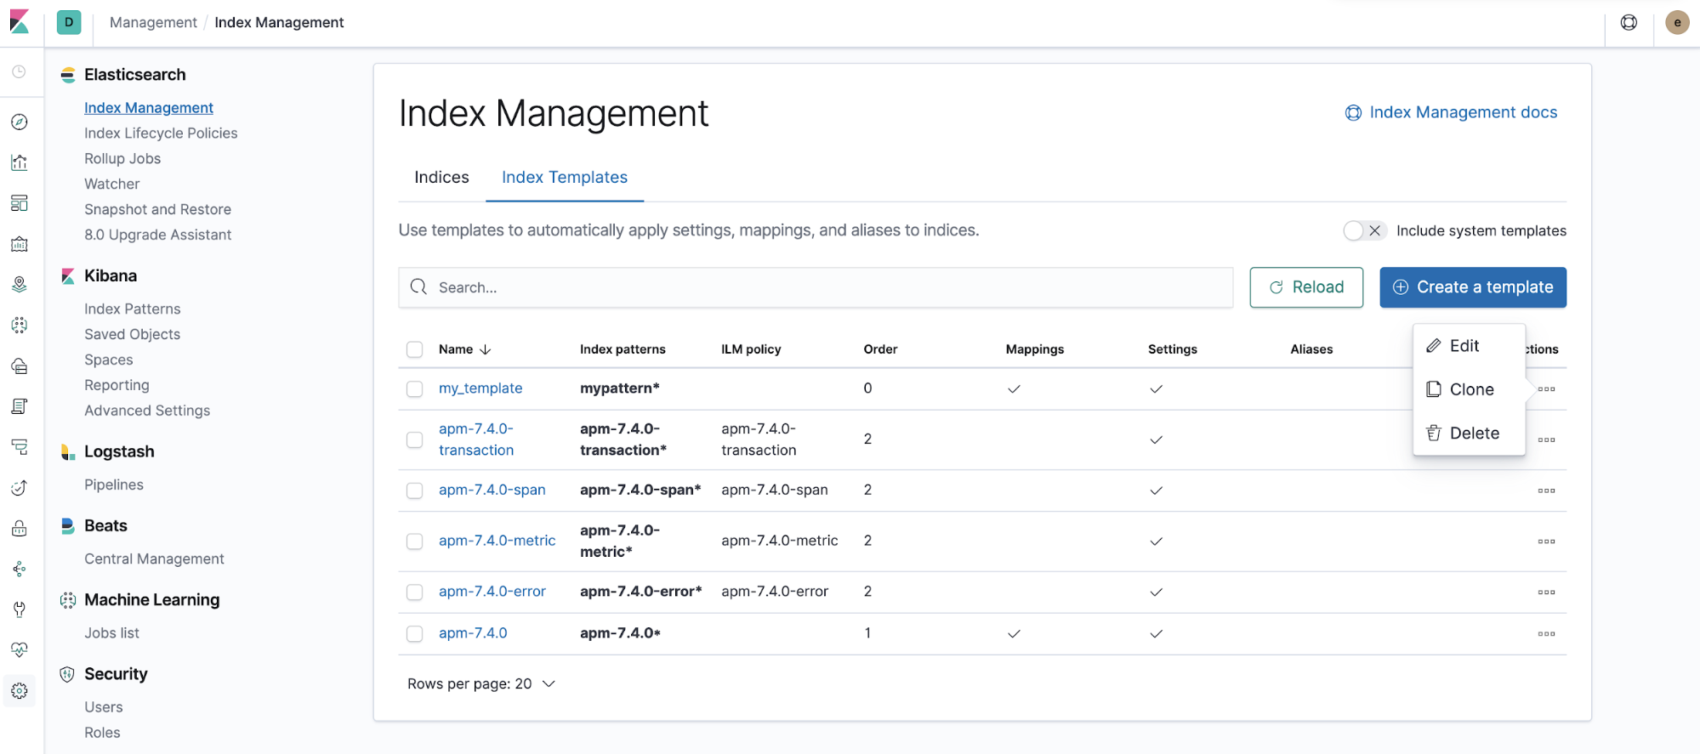The width and height of the screenshot is (1700, 754).
Task: Open Jobs list under Machine Learning
Action: (111, 632)
